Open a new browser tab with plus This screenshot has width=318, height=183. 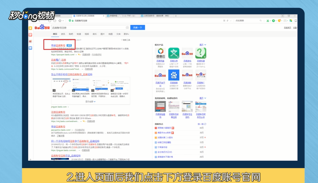coord(176,16)
